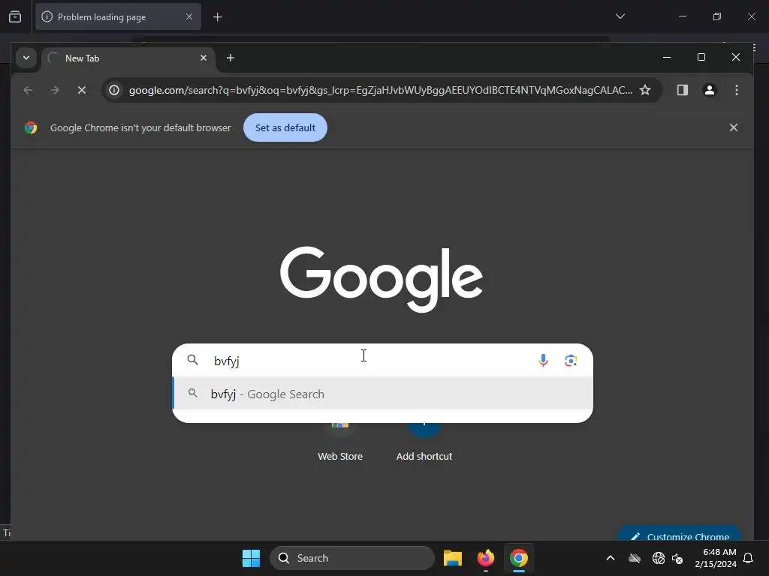Image resolution: width=769 pixels, height=576 pixels.
Task: Open site information icon in Chrome address bar
Action: (x=114, y=90)
